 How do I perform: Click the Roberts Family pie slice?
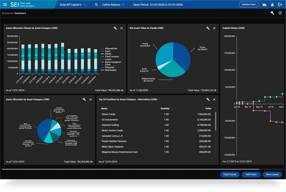click(172, 70)
